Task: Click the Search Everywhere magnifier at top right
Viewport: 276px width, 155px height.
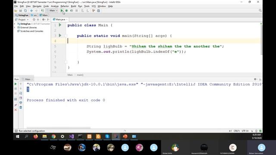Action: pos(260,10)
